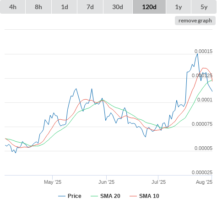Click the blue Price legend line marker
This screenshot has height=208, width=217.
point(62,196)
